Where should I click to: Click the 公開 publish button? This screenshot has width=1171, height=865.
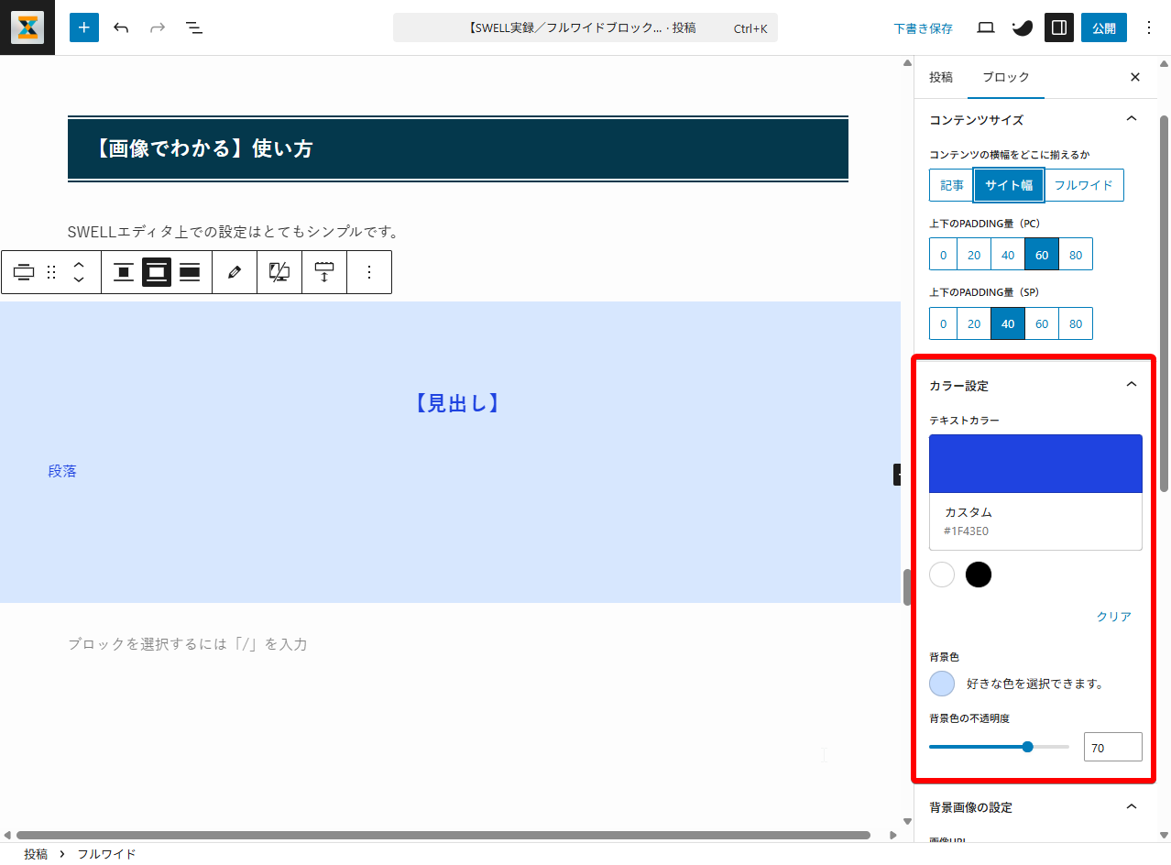[x=1103, y=27]
